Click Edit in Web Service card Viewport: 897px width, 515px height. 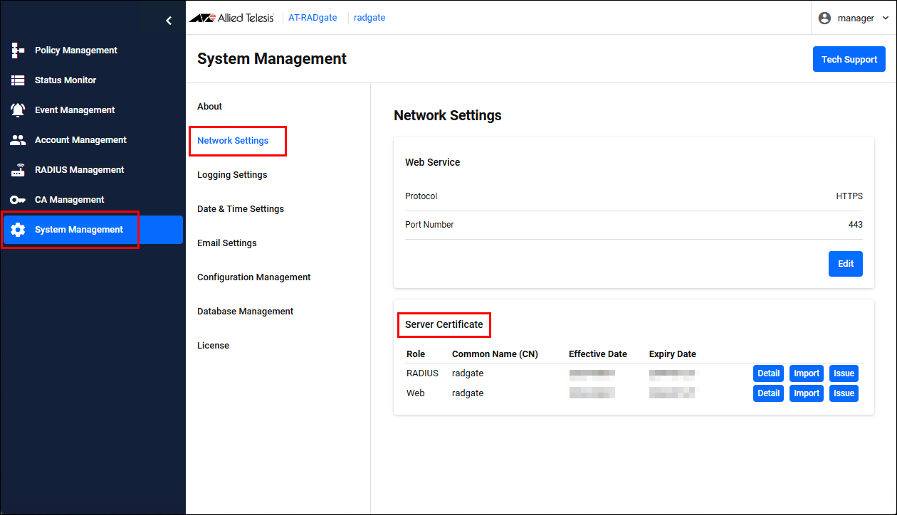[846, 264]
